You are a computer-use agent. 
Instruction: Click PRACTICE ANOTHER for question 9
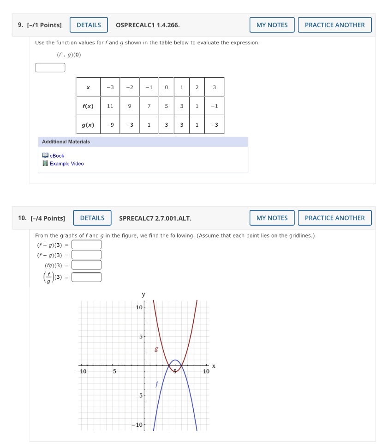(334, 25)
